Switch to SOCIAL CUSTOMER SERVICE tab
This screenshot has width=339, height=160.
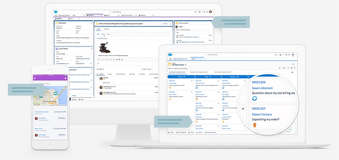coord(199,72)
